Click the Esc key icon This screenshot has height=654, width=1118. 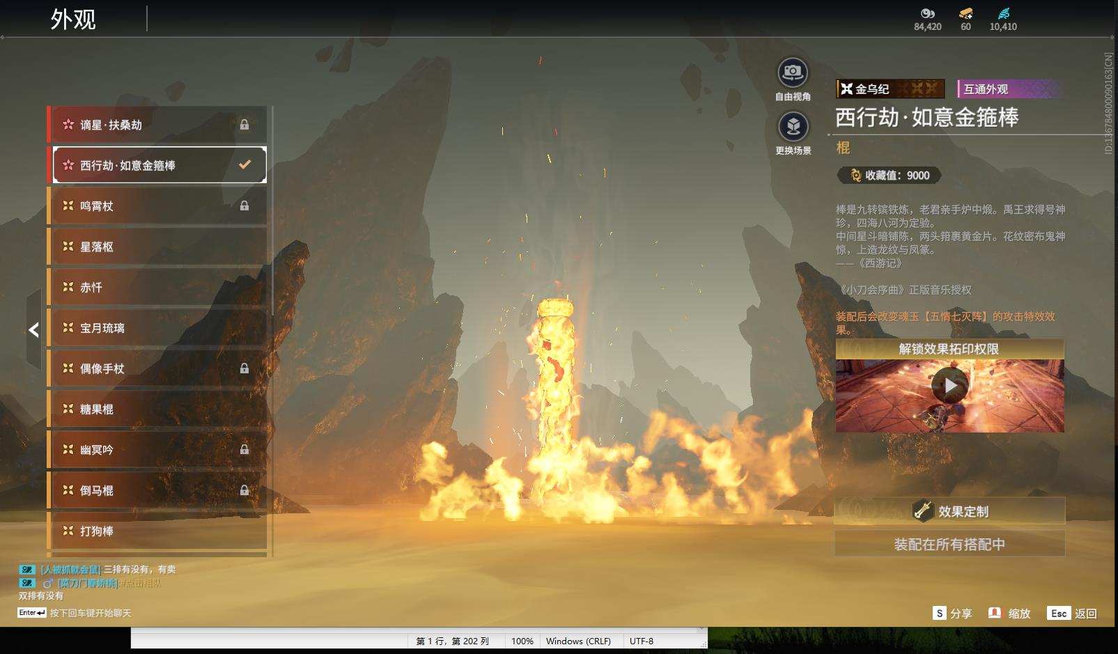(x=1059, y=613)
